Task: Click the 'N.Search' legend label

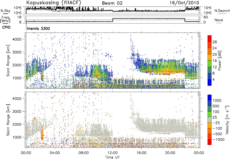Action: (222, 11)
